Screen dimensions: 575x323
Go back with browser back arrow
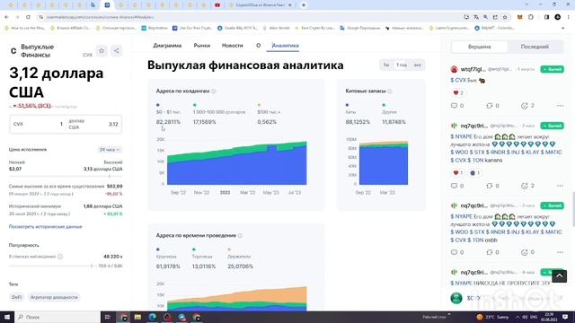(x=6, y=17)
